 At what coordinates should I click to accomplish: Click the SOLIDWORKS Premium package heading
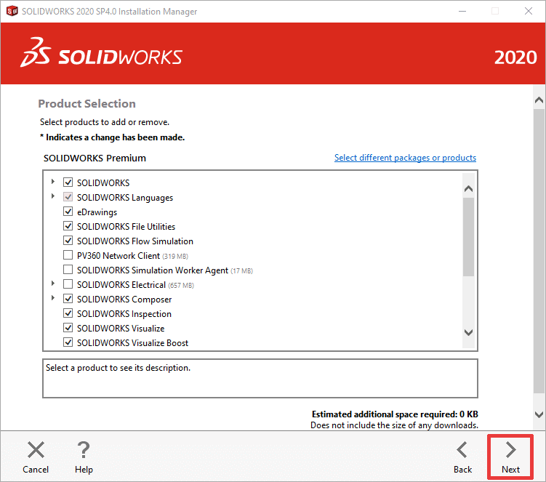95,158
